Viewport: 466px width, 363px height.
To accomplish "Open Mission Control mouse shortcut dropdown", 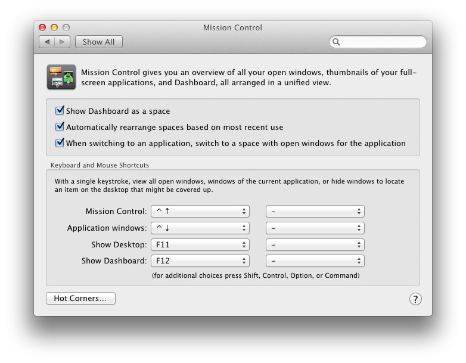I will pyautogui.click(x=315, y=212).
